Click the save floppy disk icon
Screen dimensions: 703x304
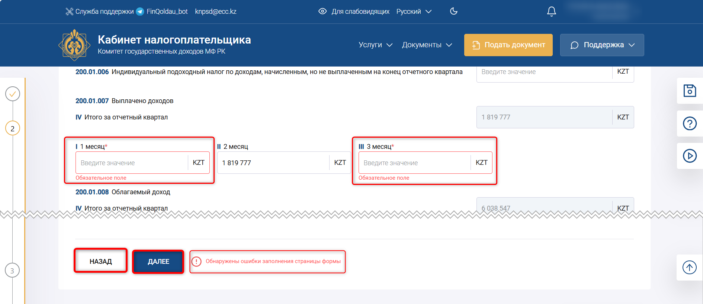click(689, 91)
